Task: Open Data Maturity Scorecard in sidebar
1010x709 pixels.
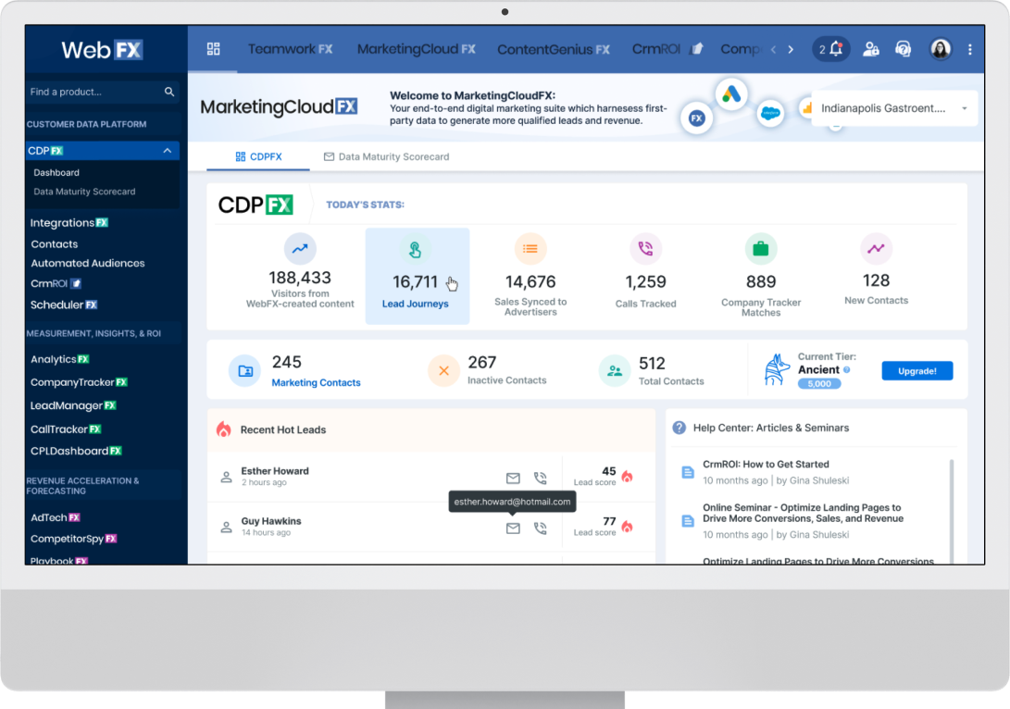Action: pos(84,192)
